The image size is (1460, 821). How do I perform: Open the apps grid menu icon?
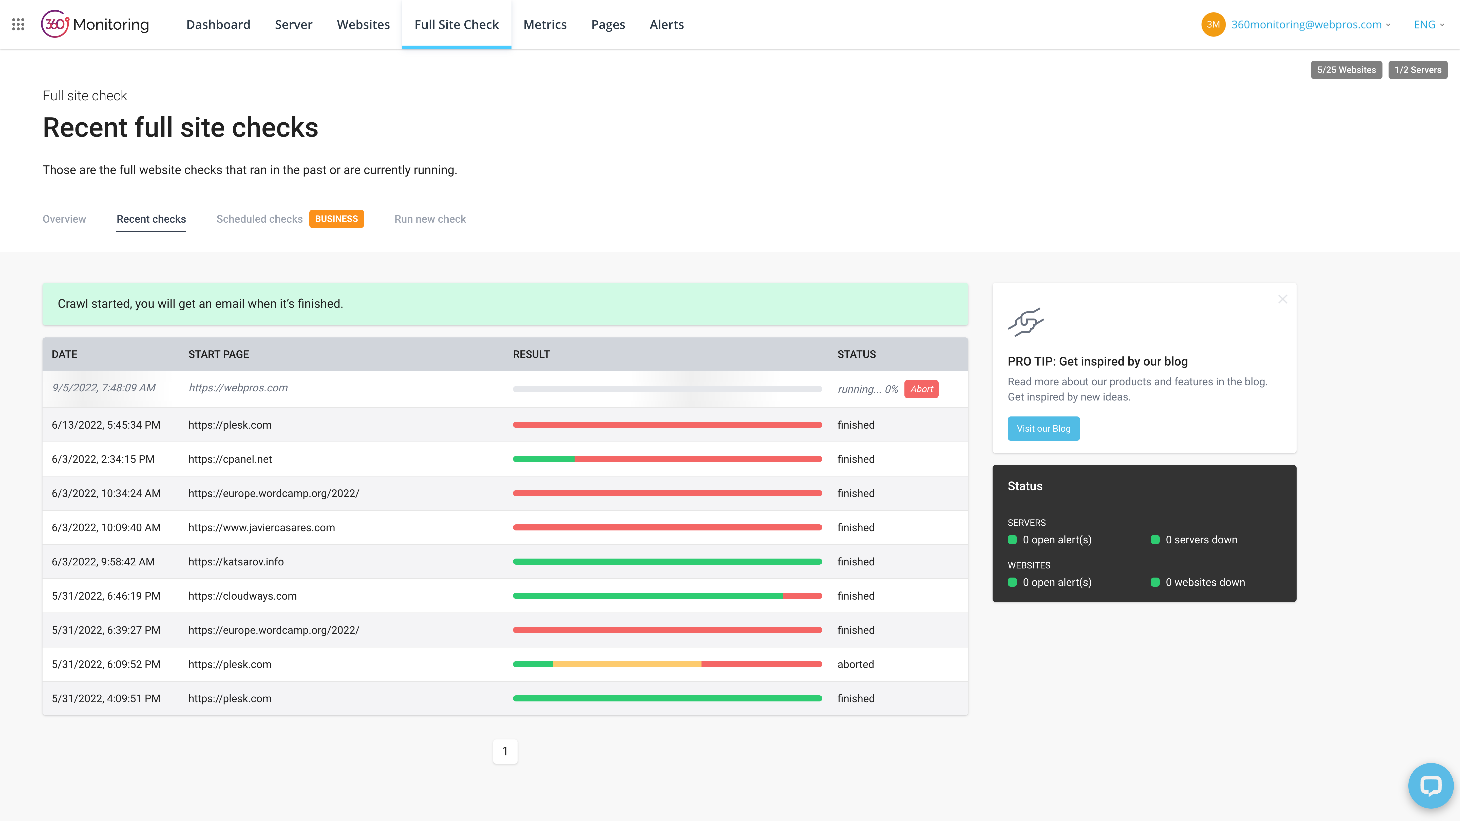tap(18, 24)
